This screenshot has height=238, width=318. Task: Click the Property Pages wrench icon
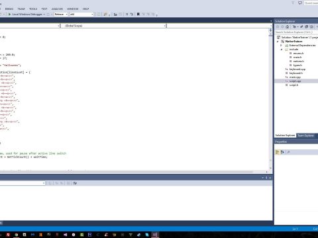pyautogui.click(x=288, y=152)
